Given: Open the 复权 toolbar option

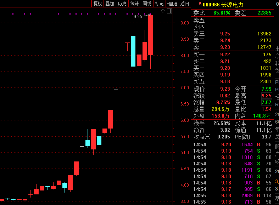Looking at the screenshot, I should coord(98,4).
